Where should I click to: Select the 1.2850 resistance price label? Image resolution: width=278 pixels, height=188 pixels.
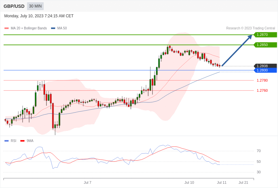coord(265,45)
